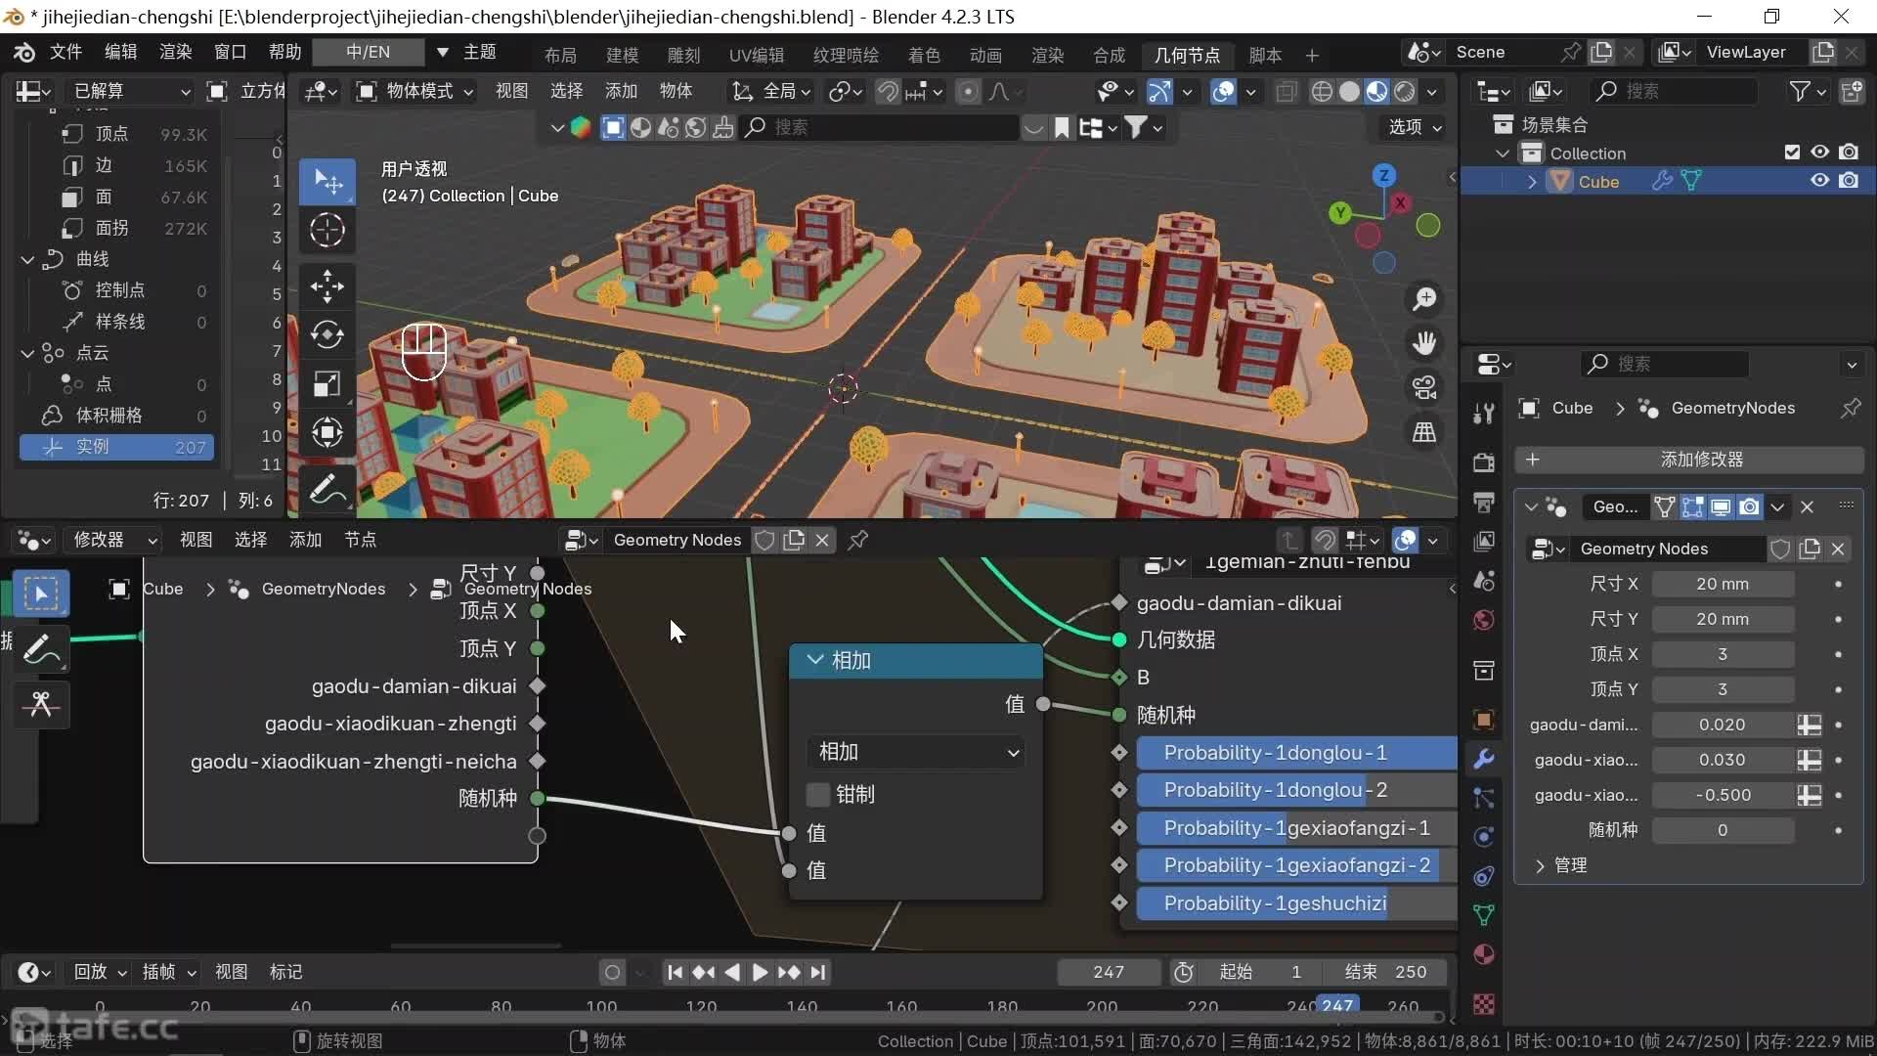1877x1056 pixels.
Task: Hide the Cube object with eye icon
Action: click(x=1819, y=181)
